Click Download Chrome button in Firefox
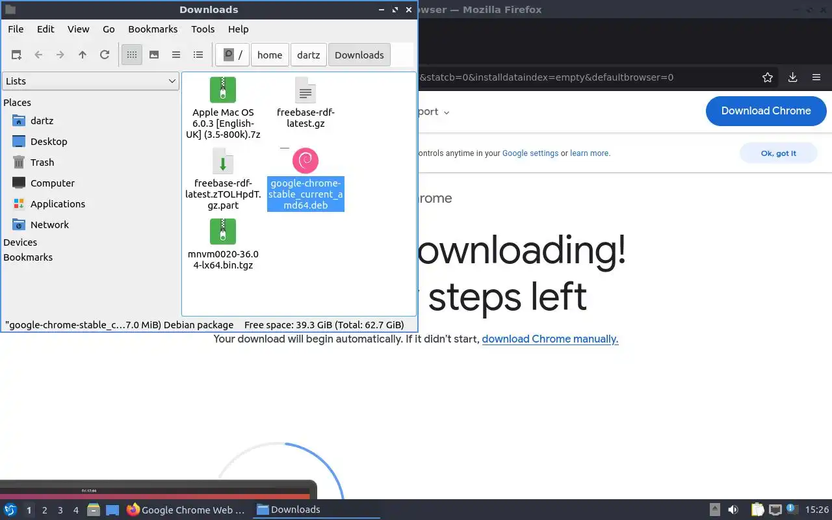This screenshot has height=520, width=832. point(766,111)
